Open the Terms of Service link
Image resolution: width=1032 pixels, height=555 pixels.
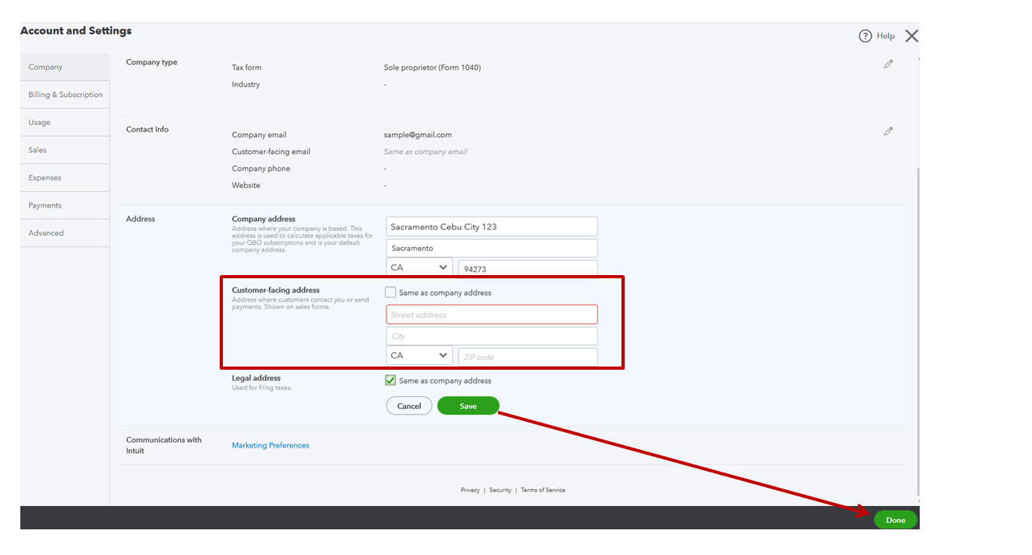543,490
